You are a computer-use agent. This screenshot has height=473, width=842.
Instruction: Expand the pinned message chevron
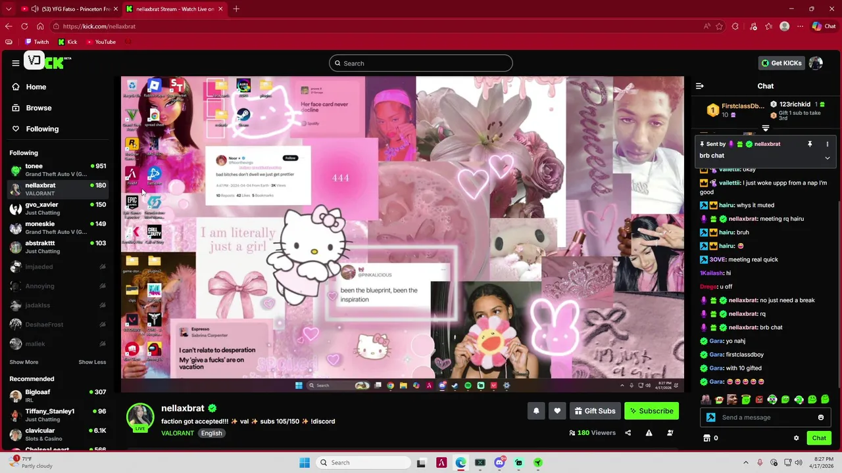(828, 158)
